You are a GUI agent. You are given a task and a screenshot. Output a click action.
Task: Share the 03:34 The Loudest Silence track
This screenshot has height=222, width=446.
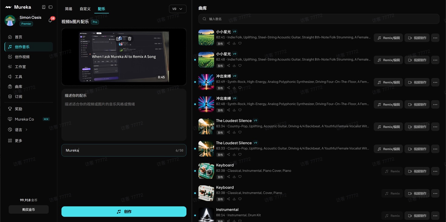click(x=228, y=132)
